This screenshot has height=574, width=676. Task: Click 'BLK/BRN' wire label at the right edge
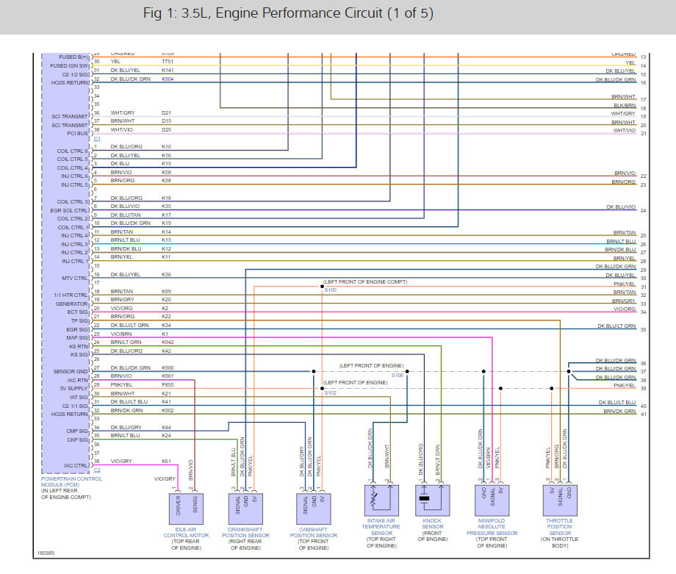click(x=625, y=105)
